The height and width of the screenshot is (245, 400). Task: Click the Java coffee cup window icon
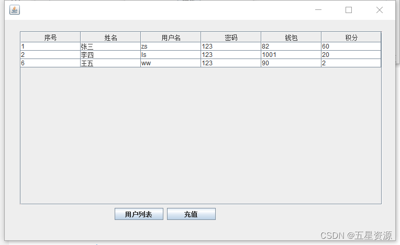click(15, 10)
